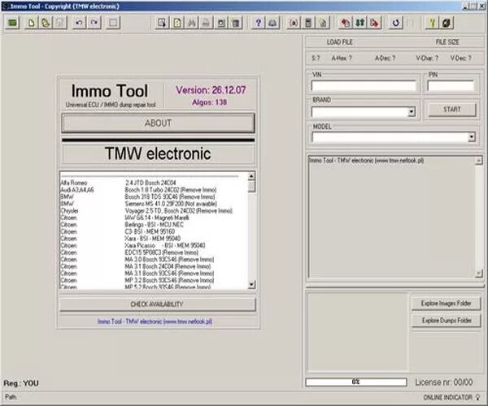Click the Explore Dumps Folder button
This screenshot has width=488, height=406.
pyautogui.click(x=446, y=320)
